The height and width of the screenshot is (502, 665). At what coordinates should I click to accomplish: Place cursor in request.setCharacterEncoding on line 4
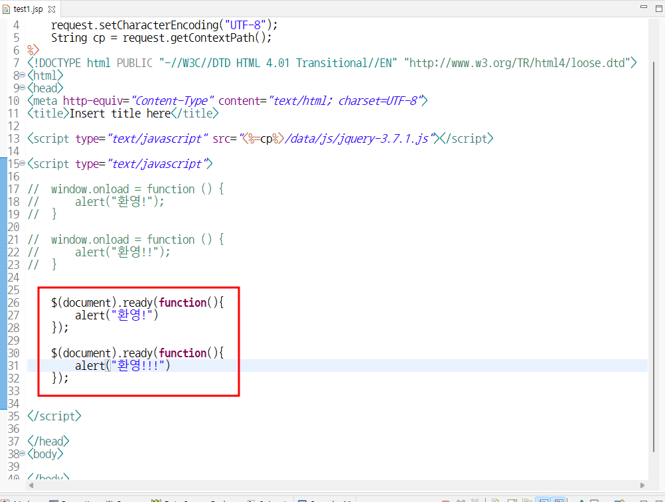pos(135,25)
